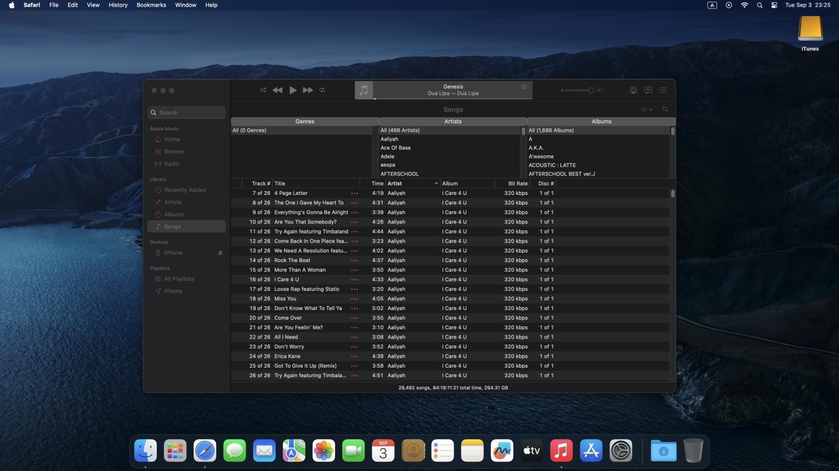
Task: Open the Up Next queue list
Action: 663,90
